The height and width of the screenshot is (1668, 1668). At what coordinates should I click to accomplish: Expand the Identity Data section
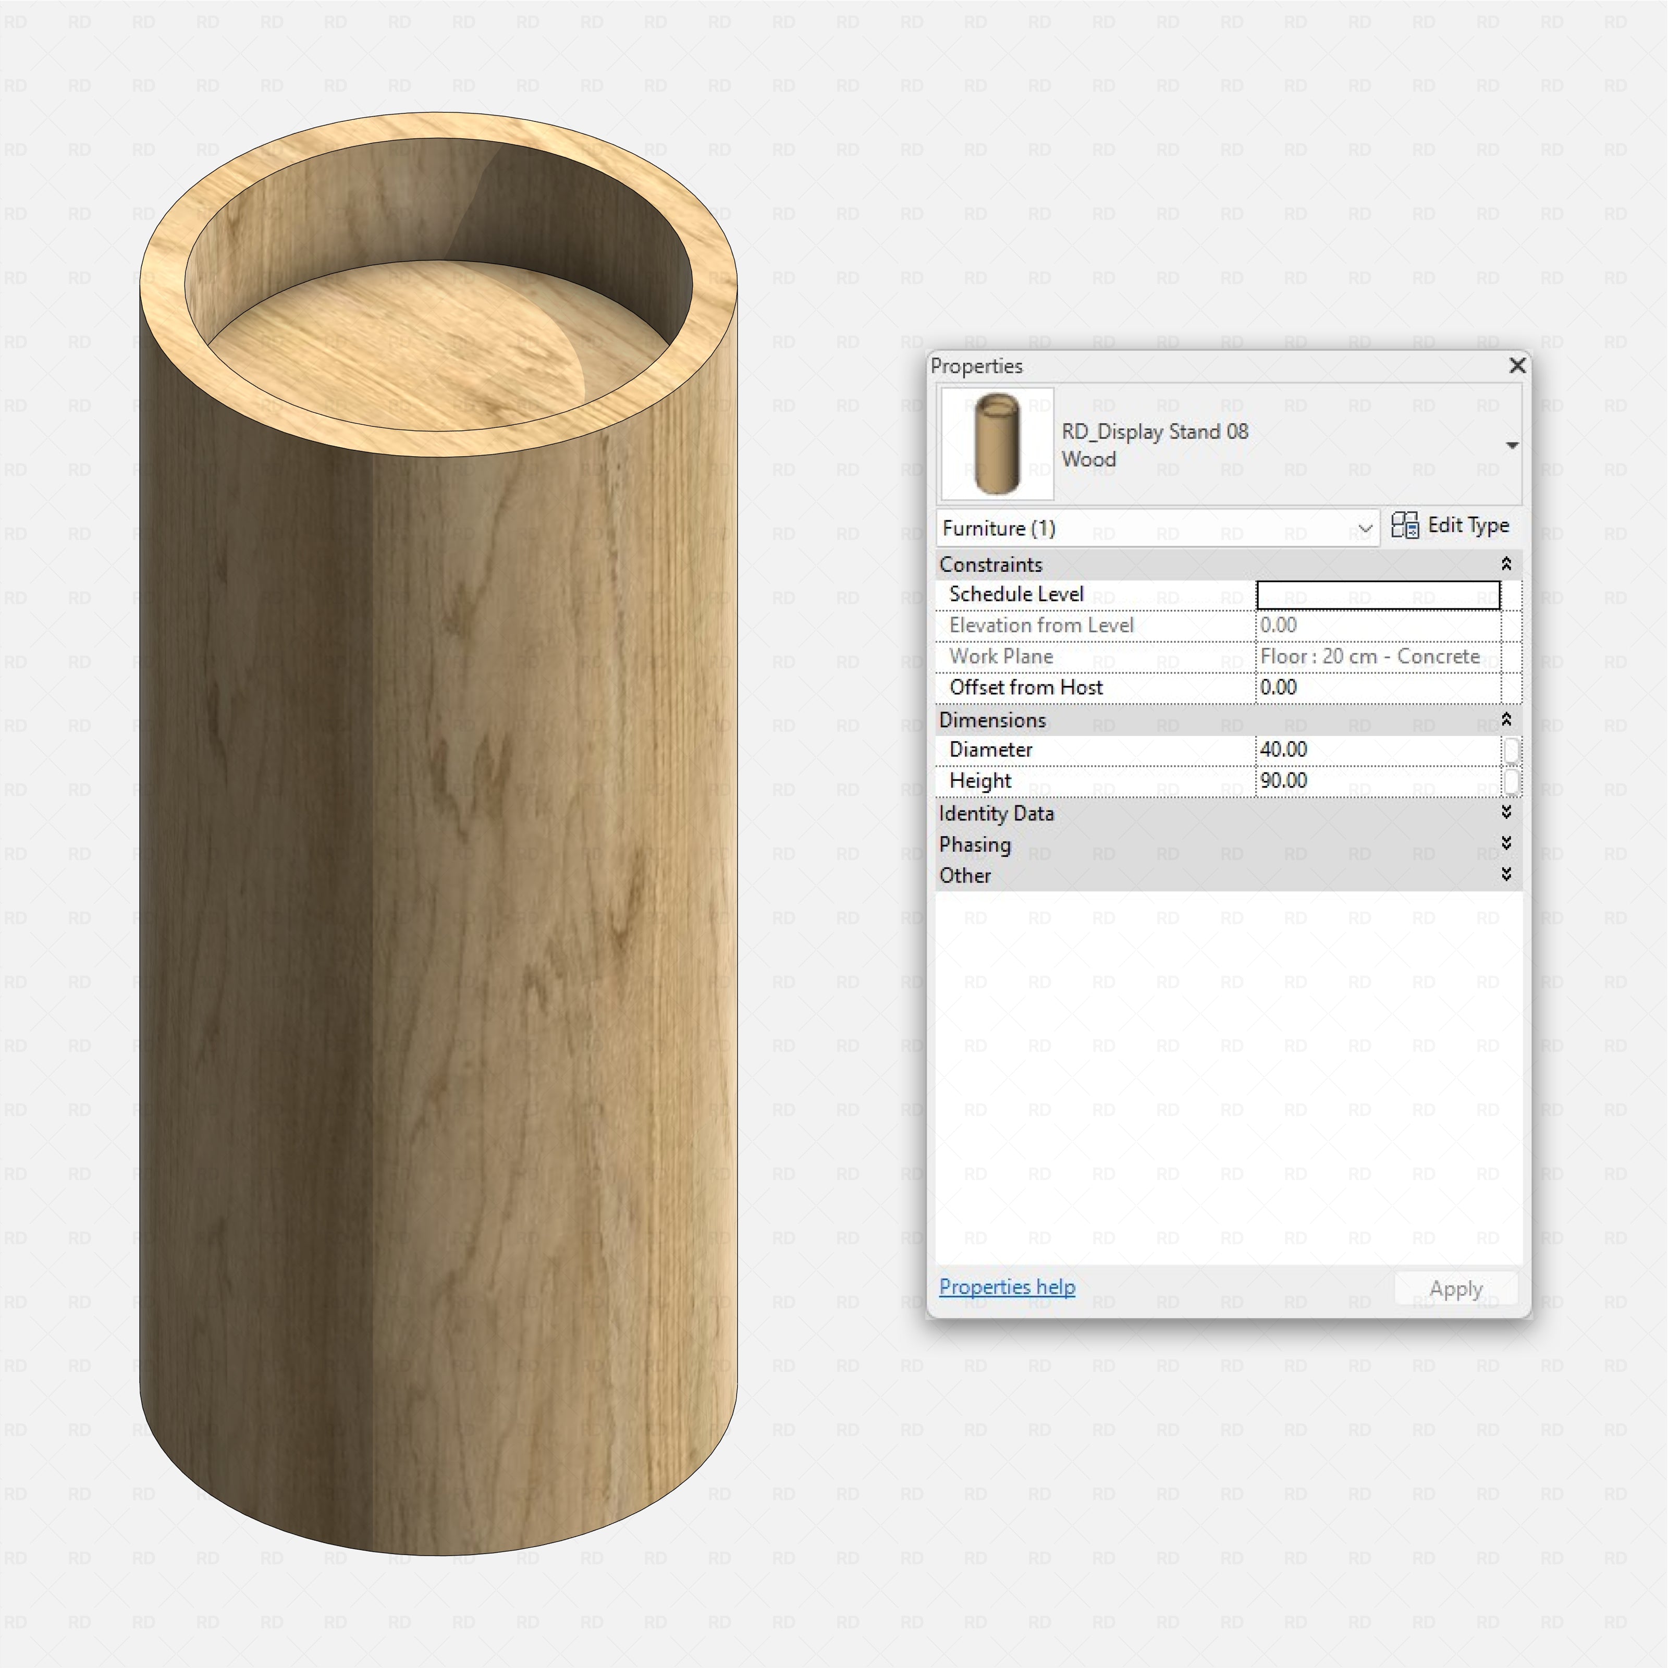(x=1506, y=813)
